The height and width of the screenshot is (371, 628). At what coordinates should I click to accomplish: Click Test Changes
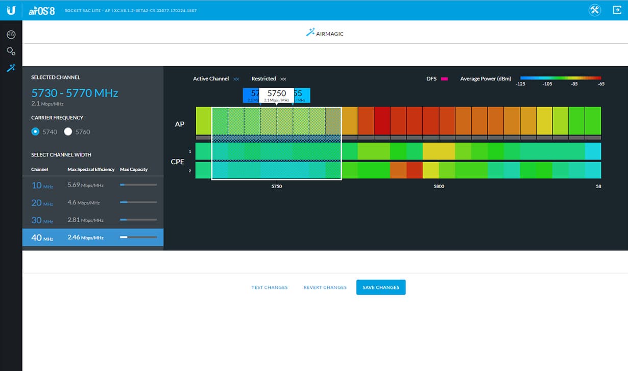[270, 287]
